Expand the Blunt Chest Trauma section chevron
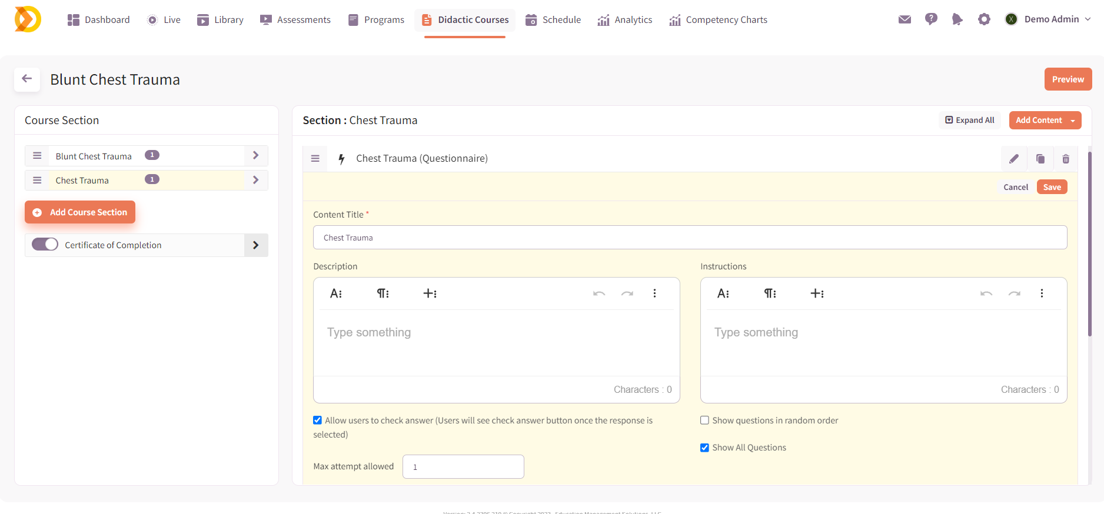This screenshot has width=1104, height=514. 255,155
